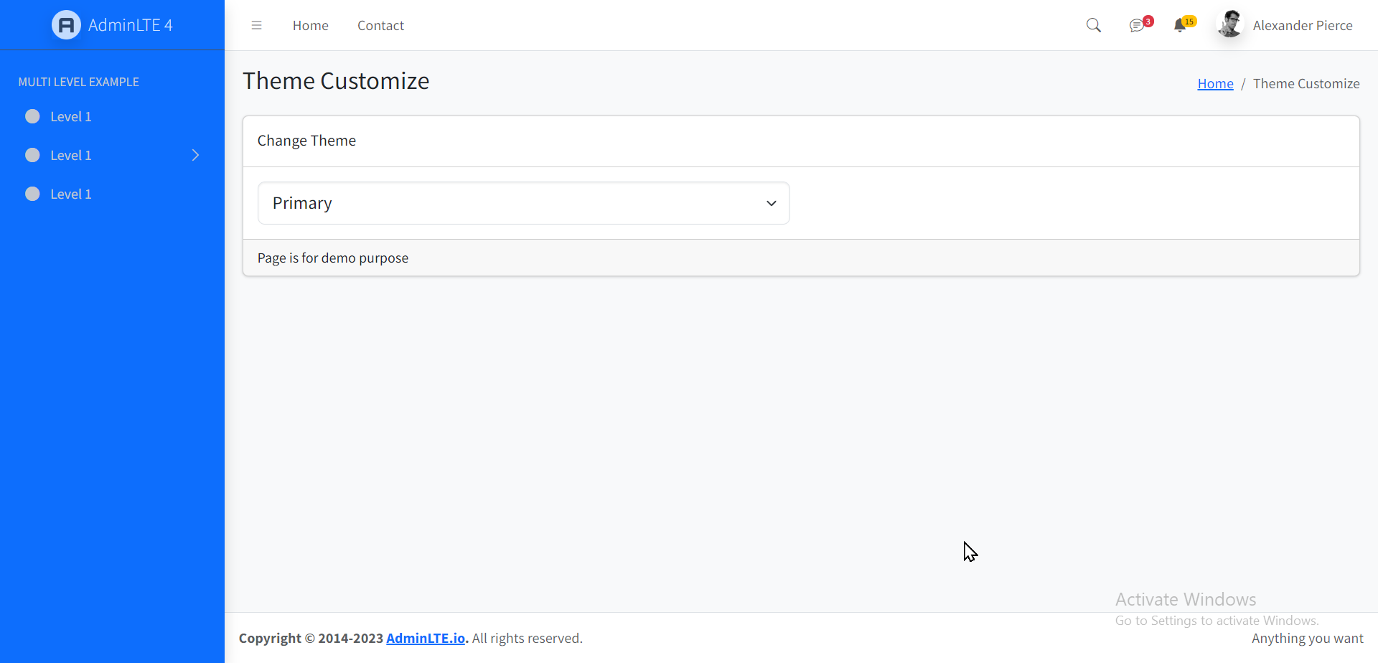Click the AdminLTE logo icon
The image size is (1378, 663).
tap(65, 24)
